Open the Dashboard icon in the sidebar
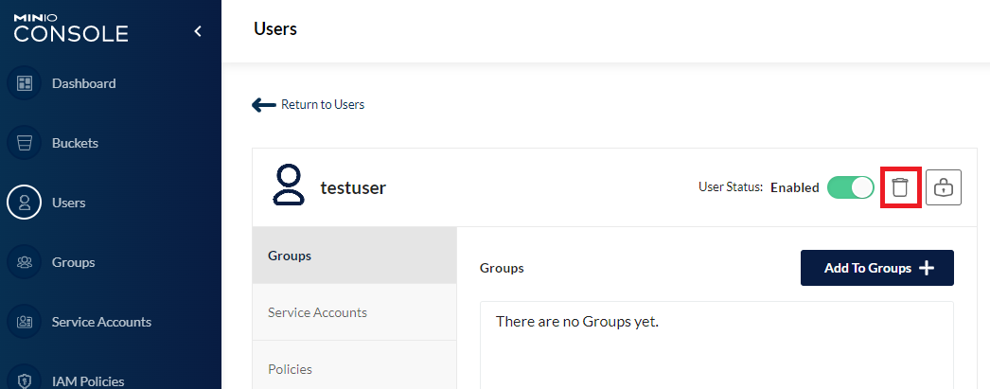This screenshot has height=389, width=990. tap(24, 83)
